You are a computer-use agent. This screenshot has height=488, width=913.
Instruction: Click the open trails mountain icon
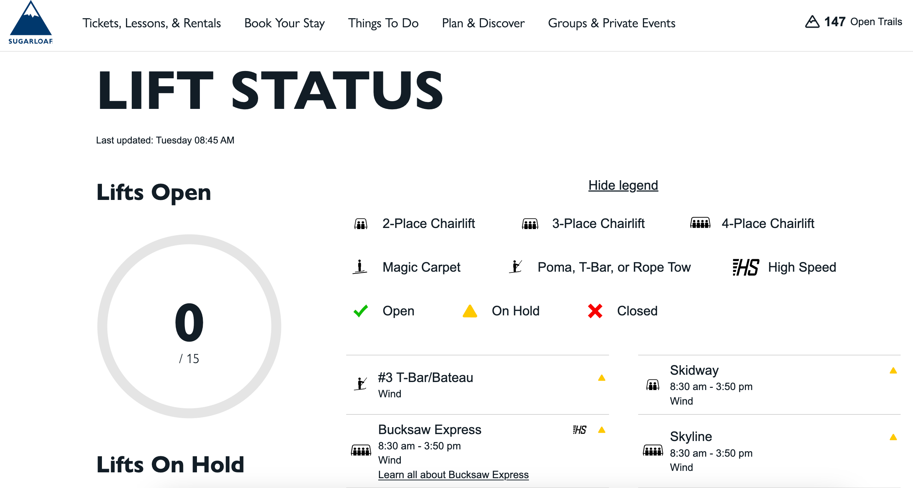pyautogui.click(x=812, y=22)
